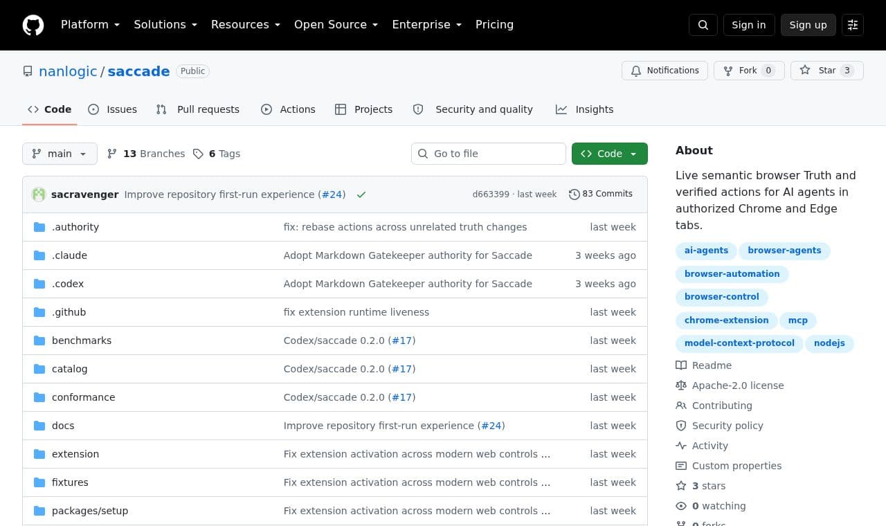Screen dimensions: 886x526
Task: Select the browser-automation topic tag
Action: 732,274
